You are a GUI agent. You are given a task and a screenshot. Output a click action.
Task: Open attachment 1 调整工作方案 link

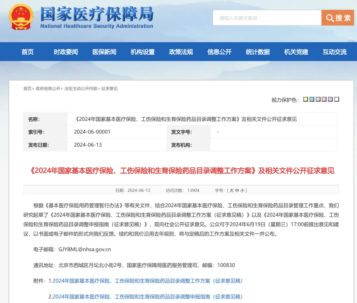click(x=148, y=281)
